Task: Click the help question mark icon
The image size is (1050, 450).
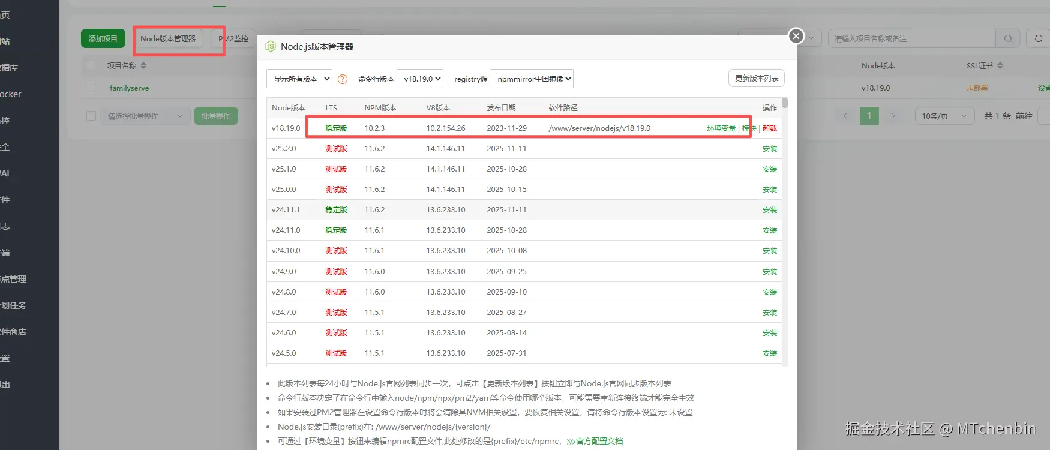Action: click(343, 79)
